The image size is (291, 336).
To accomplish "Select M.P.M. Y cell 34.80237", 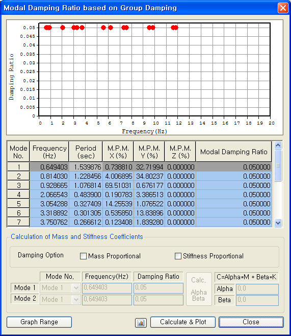I will [x=149, y=176].
